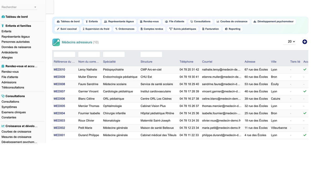This screenshot has width=315, height=195.
Task: Sort by the Tiers lié column header
Action: tap(295, 62)
